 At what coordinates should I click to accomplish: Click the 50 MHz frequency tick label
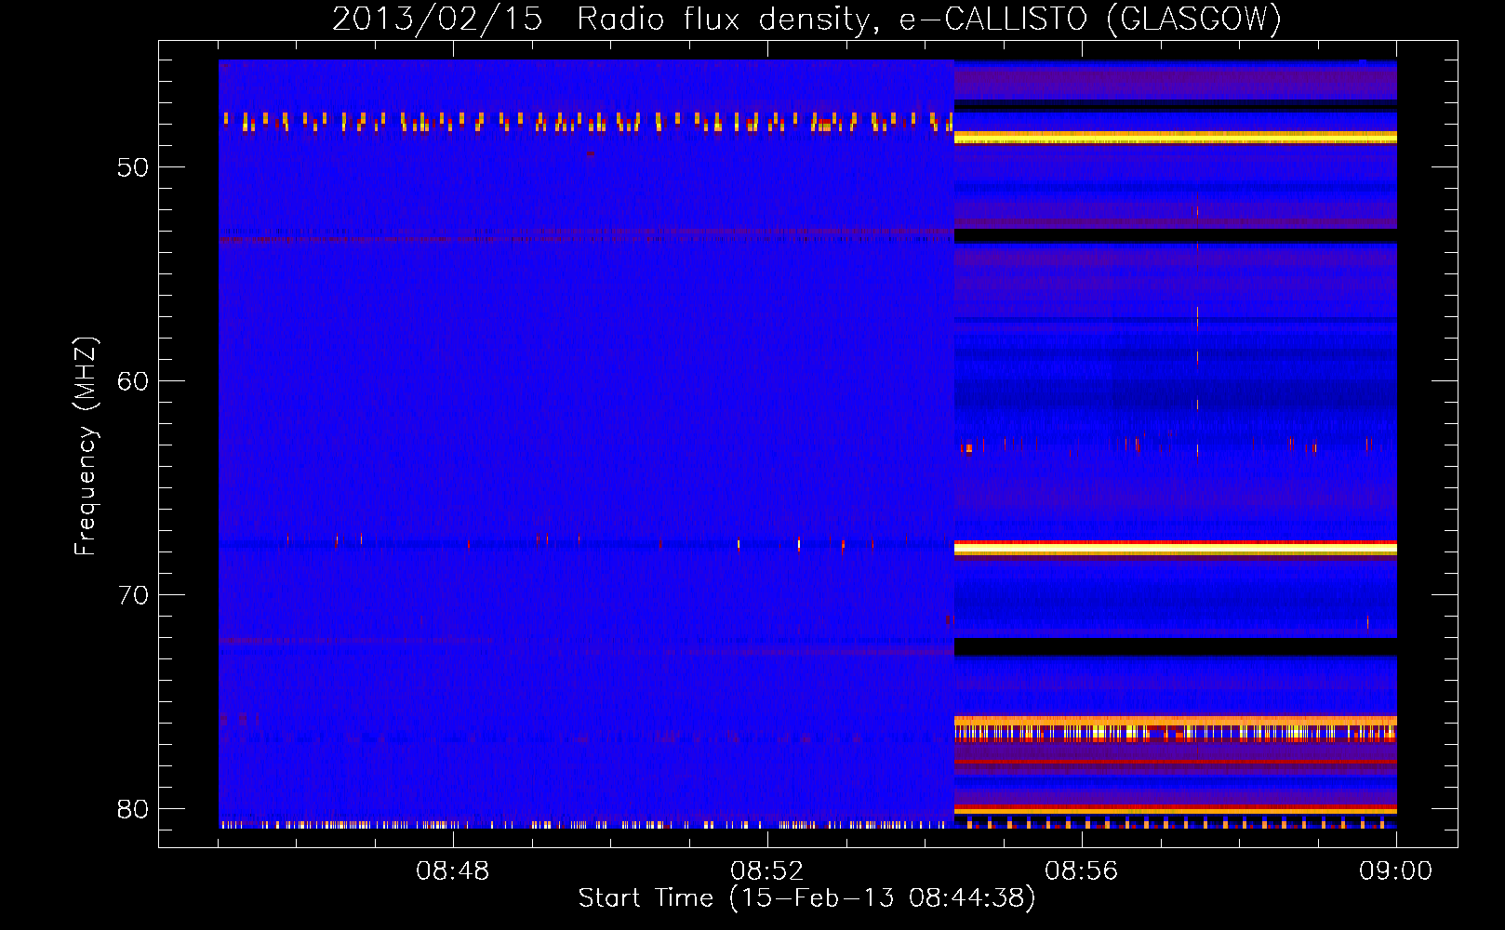click(x=133, y=167)
